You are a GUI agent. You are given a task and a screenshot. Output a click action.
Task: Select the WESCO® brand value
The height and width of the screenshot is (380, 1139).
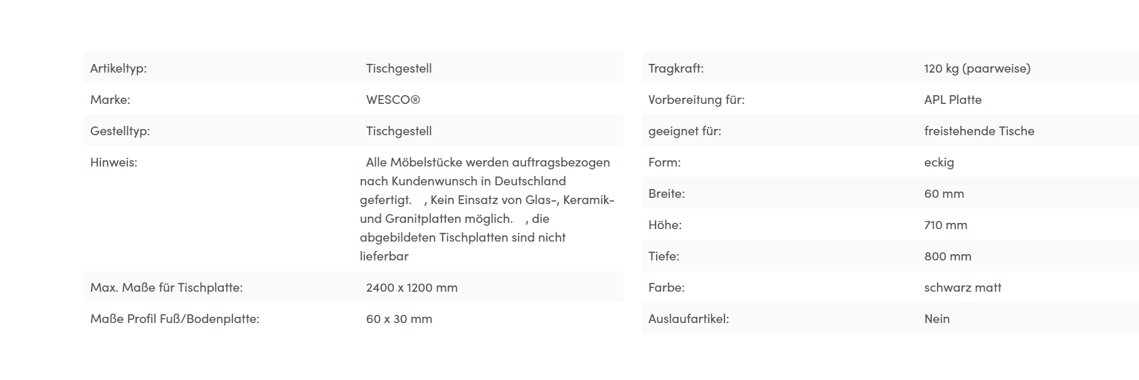pos(393,100)
